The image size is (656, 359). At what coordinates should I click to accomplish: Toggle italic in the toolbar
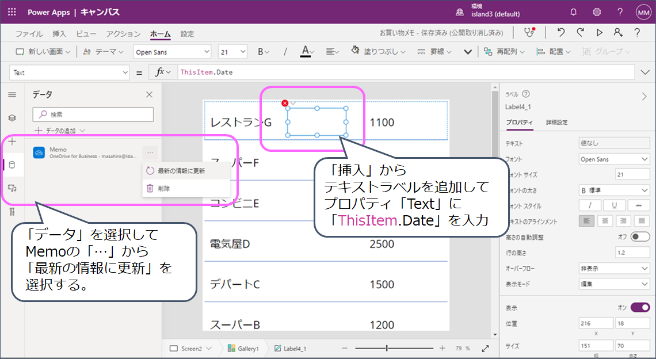(285, 51)
